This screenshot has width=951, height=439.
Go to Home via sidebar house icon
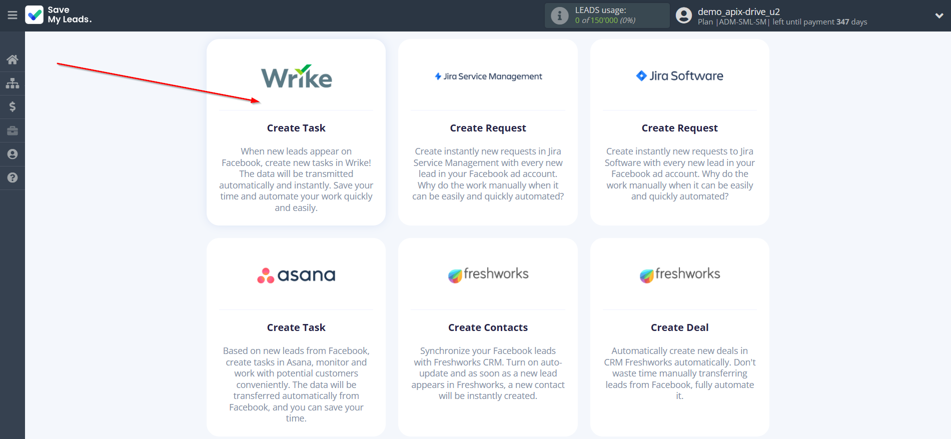[13, 60]
